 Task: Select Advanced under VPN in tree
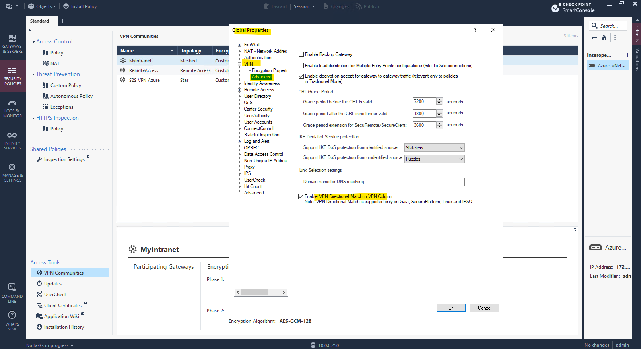[x=262, y=77]
